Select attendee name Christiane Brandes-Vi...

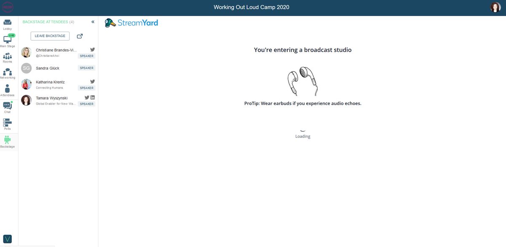(x=56, y=50)
